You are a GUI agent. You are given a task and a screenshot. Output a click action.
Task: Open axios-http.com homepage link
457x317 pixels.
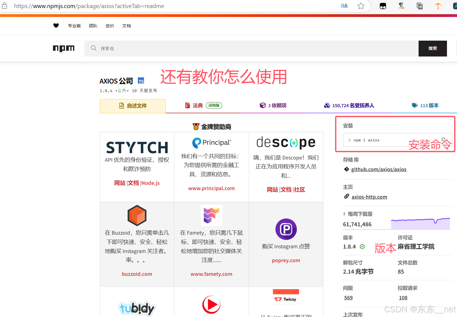click(x=369, y=197)
